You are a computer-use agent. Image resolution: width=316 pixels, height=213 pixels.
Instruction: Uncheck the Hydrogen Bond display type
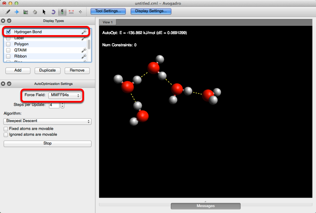point(9,32)
